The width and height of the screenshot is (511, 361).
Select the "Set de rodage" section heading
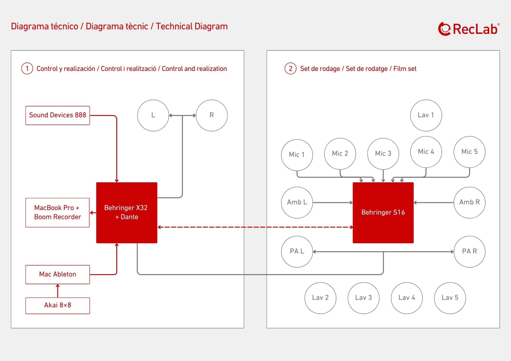coord(358,68)
